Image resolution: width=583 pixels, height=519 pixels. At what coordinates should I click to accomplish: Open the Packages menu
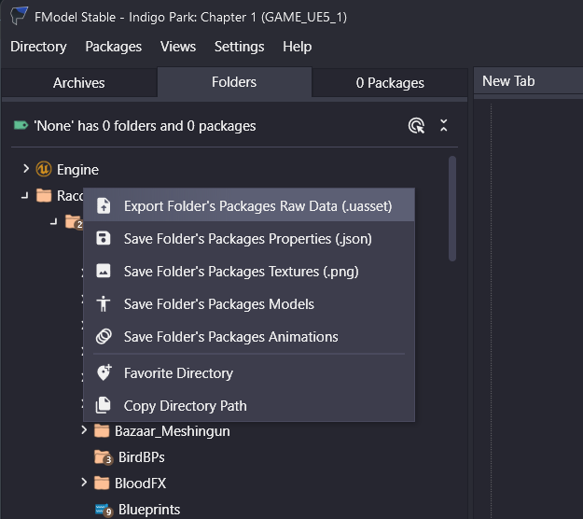click(x=113, y=47)
